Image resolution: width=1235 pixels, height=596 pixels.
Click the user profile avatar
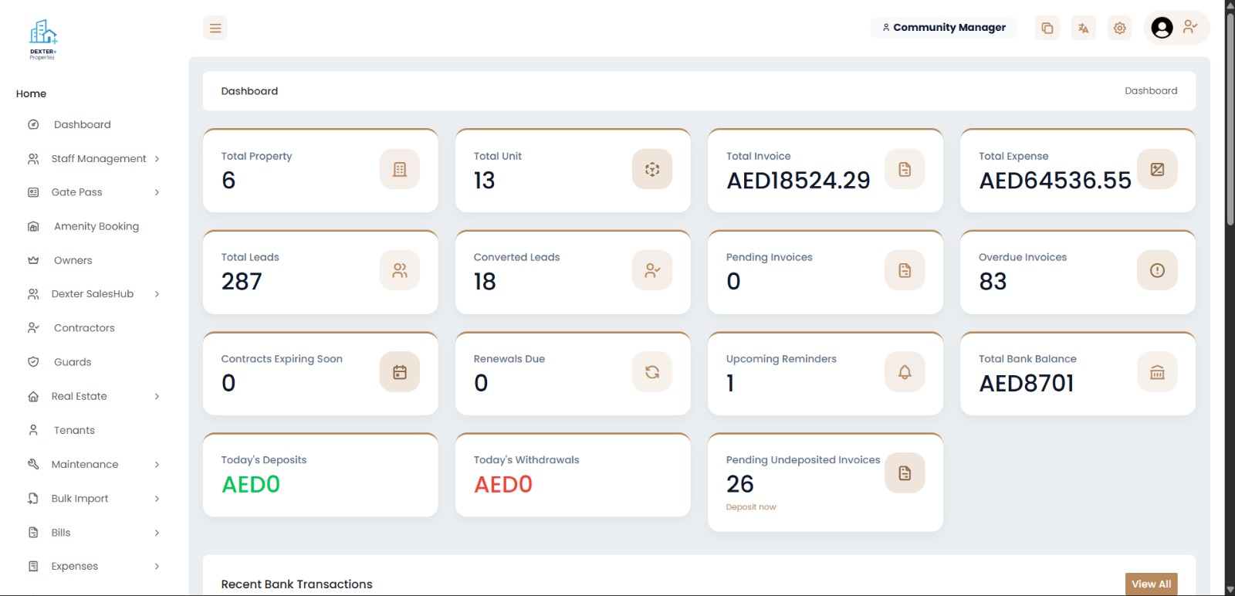[1162, 28]
